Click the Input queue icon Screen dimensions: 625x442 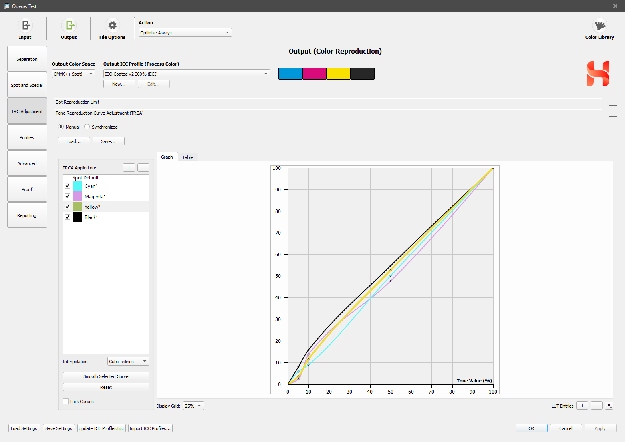[25, 26]
